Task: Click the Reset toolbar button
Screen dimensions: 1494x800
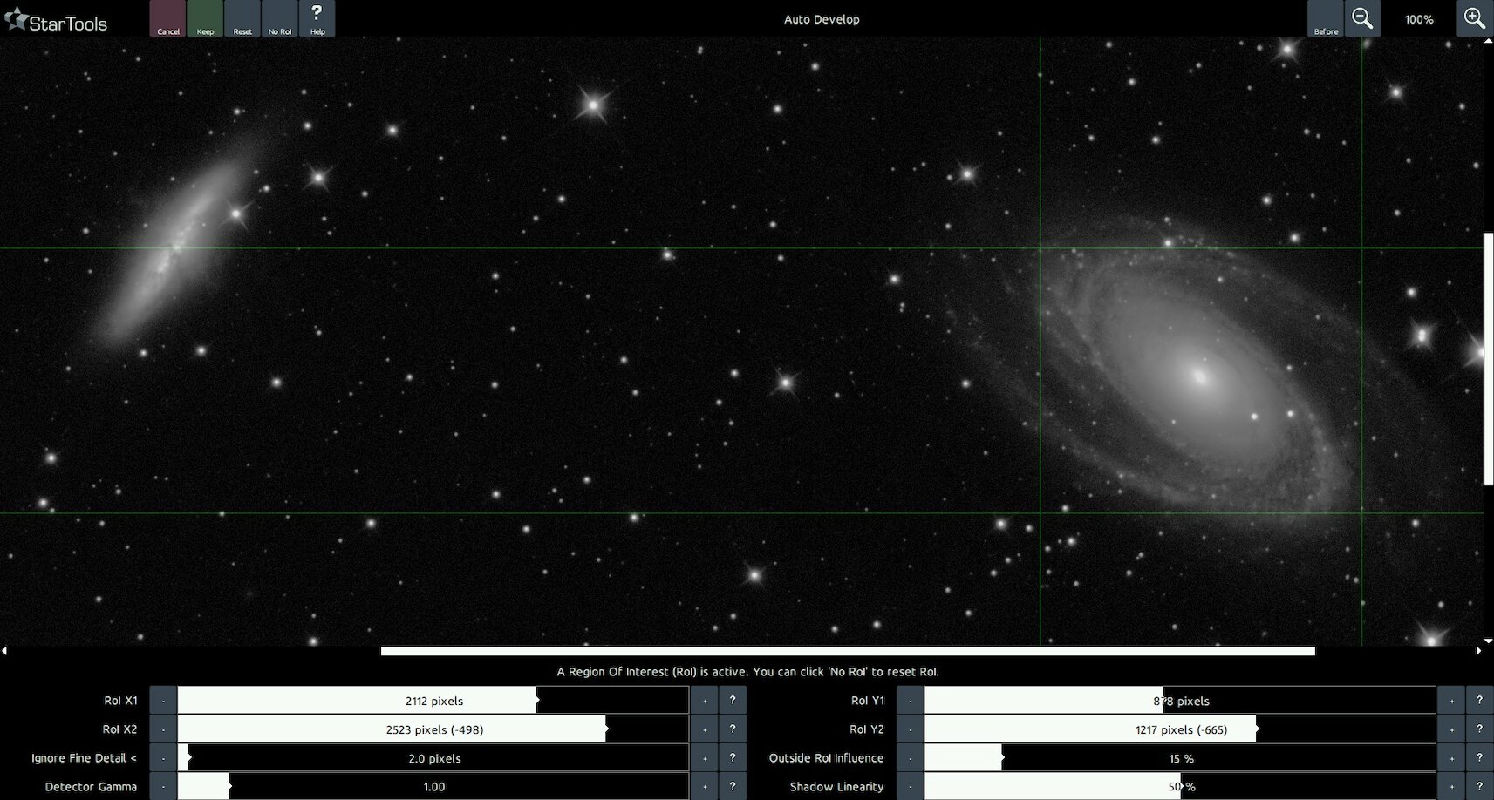Action: tap(242, 18)
